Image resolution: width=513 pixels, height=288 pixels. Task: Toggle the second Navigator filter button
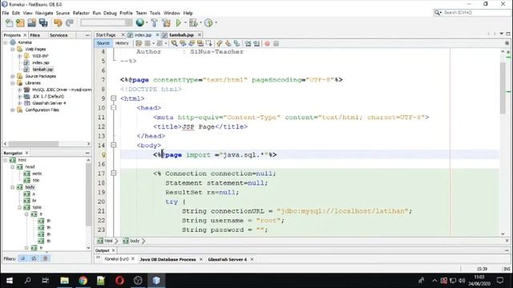click(x=34, y=258)
